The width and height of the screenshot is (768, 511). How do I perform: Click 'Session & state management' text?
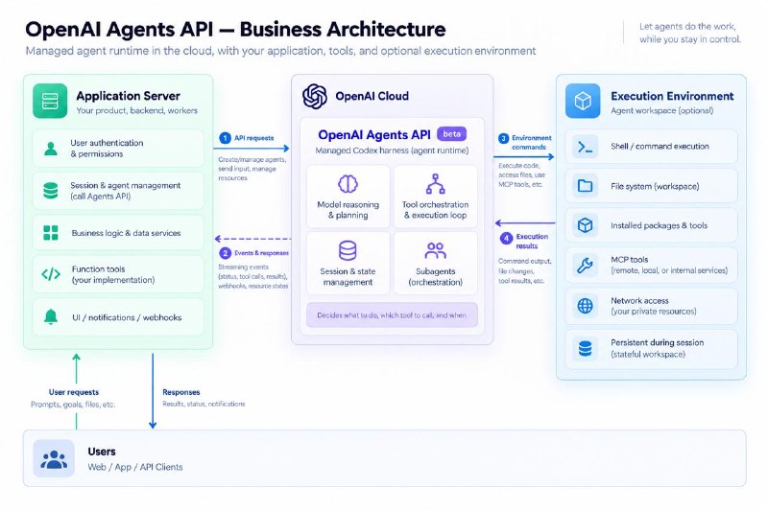tap(348, 277)
